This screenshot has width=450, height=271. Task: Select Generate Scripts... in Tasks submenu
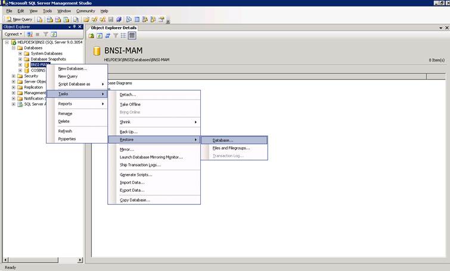pyautogui.click(x=154, y=175)
